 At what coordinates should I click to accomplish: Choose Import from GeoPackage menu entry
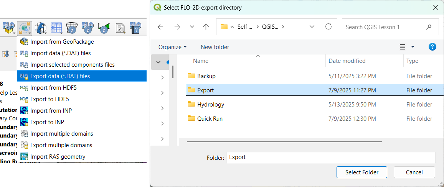click(62, 41)
